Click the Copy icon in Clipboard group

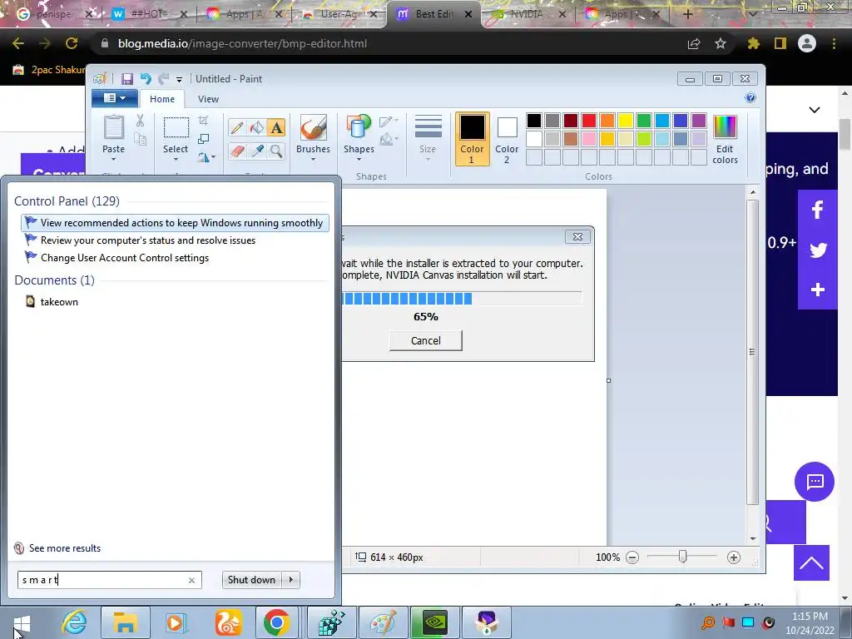[140, 140]
